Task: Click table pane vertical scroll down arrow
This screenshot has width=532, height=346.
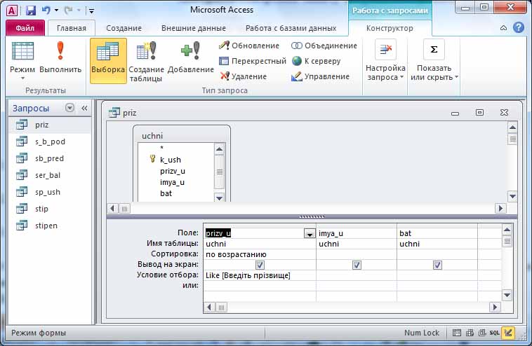Action: pos(512,196)
